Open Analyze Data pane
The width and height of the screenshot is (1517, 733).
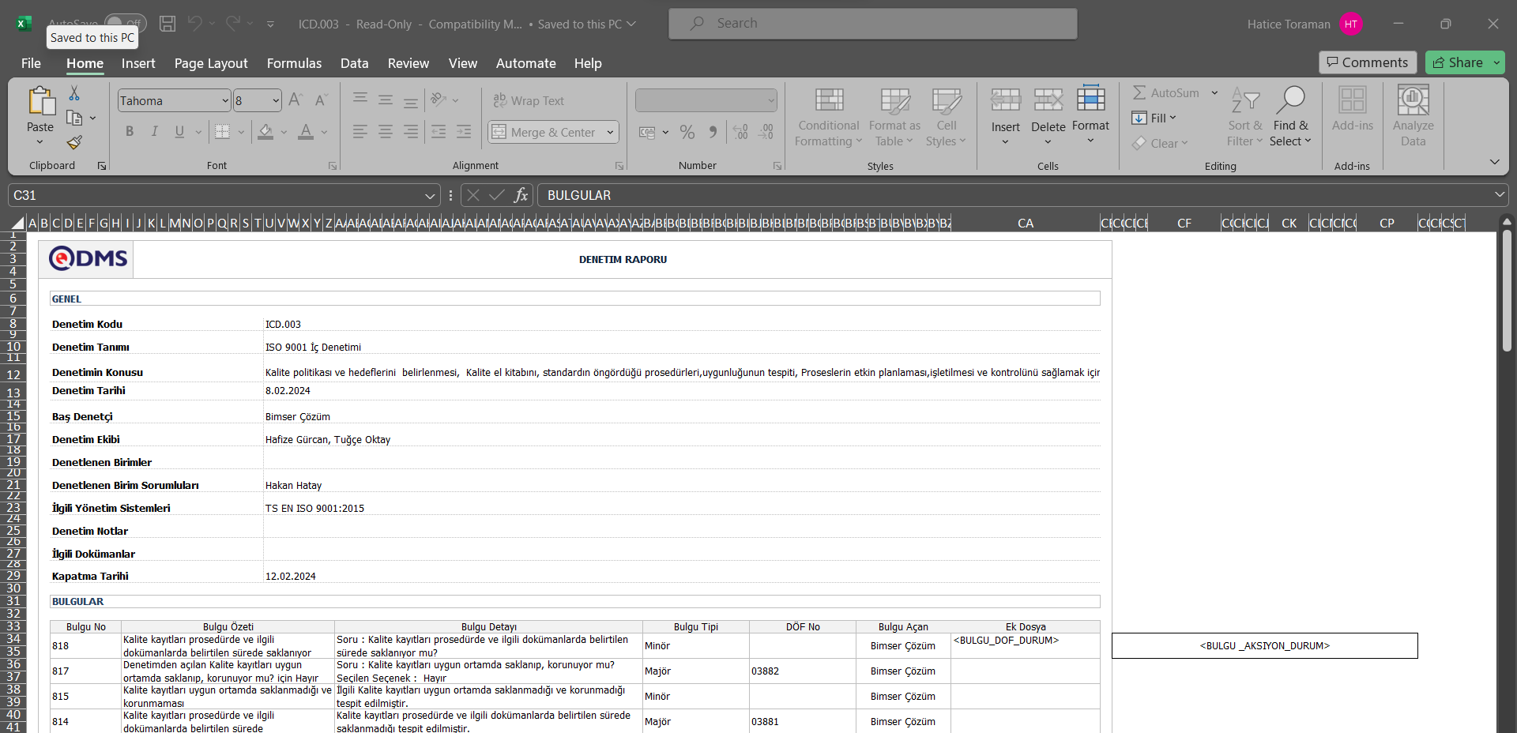click(1413, 117)
